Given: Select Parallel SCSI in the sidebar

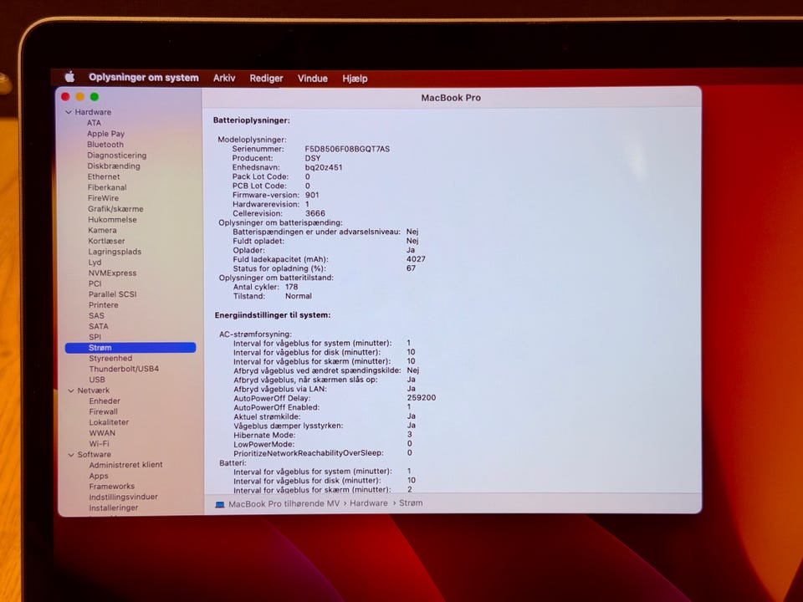Looking at the screenshot, I should [113, 294].
